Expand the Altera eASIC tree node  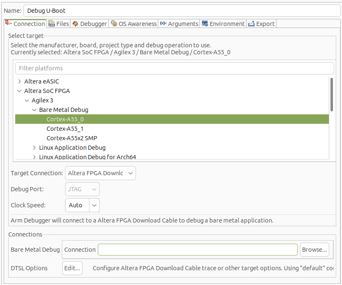(19, 81)
